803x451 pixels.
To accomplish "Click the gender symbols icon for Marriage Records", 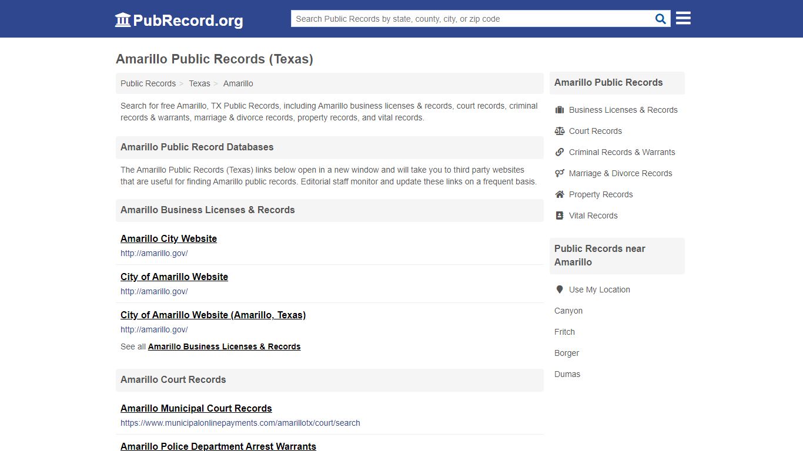I will (560, 173).
